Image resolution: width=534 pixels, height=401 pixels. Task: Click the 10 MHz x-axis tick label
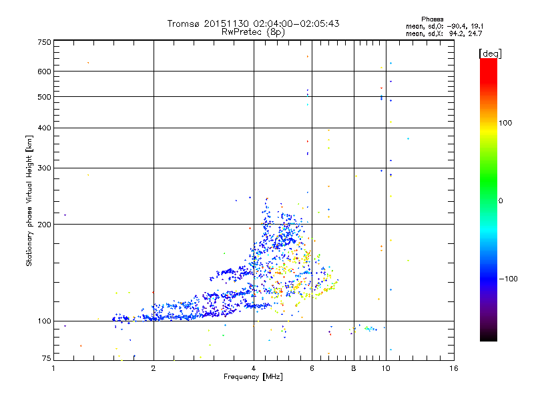click(386, 368)
